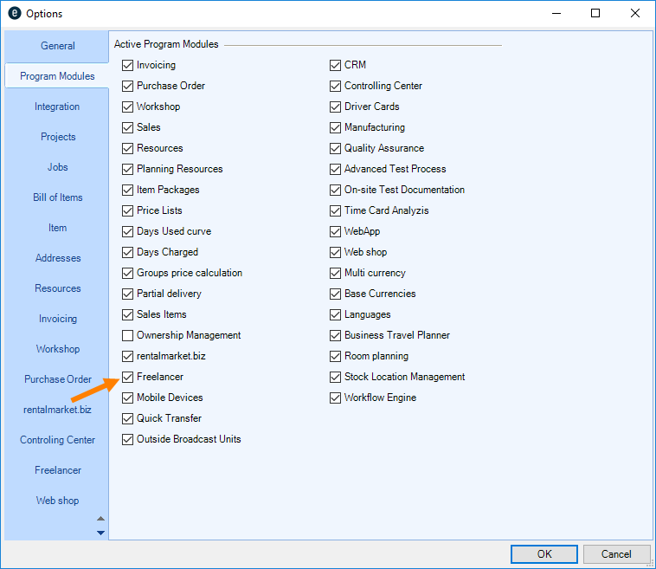The image size is (656, 569).
Task: Uncheck the Freelancer module checkbox
Action: click(128, 377)
